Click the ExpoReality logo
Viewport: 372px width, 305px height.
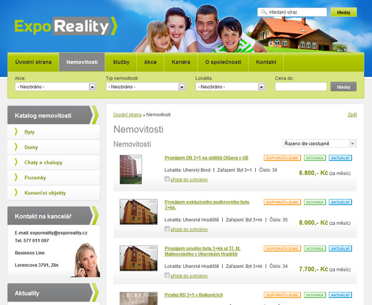66,26
